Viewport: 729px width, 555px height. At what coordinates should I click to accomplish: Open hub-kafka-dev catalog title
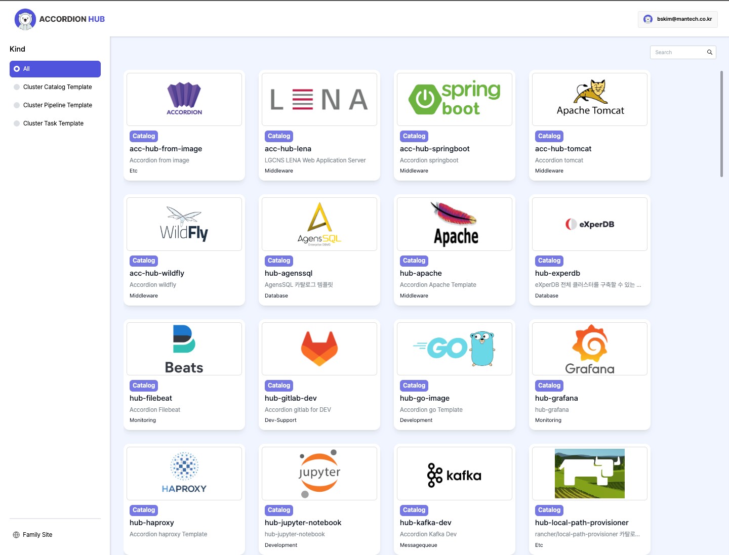click(x=426, y=523)
